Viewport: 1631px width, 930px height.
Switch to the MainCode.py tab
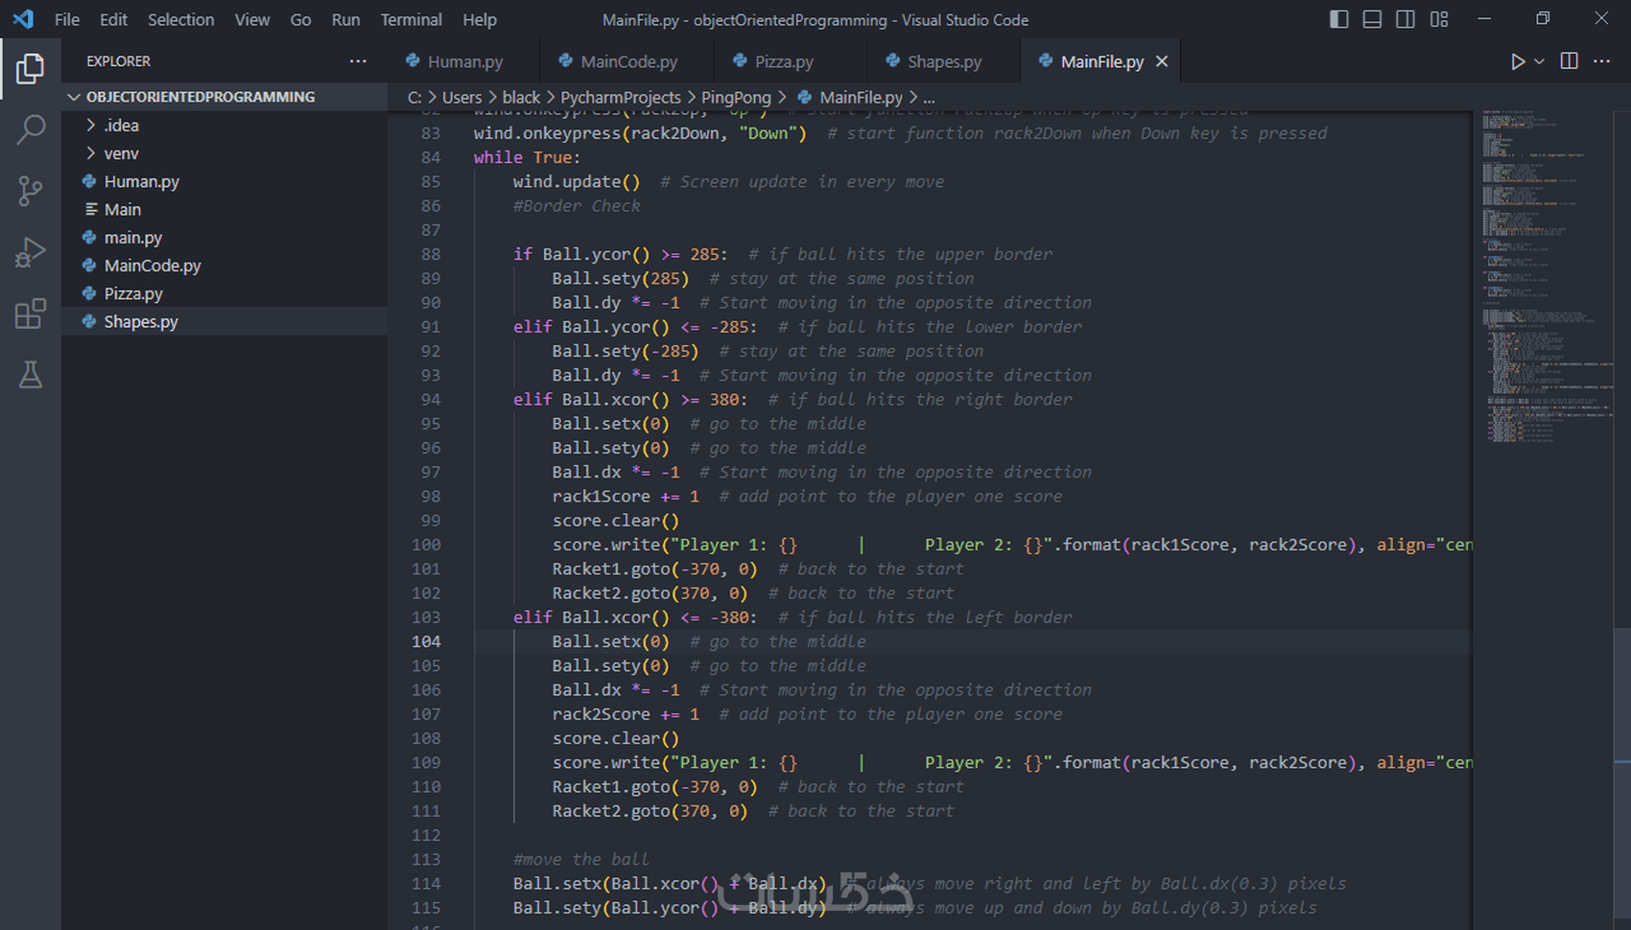[x=627, y=61]
